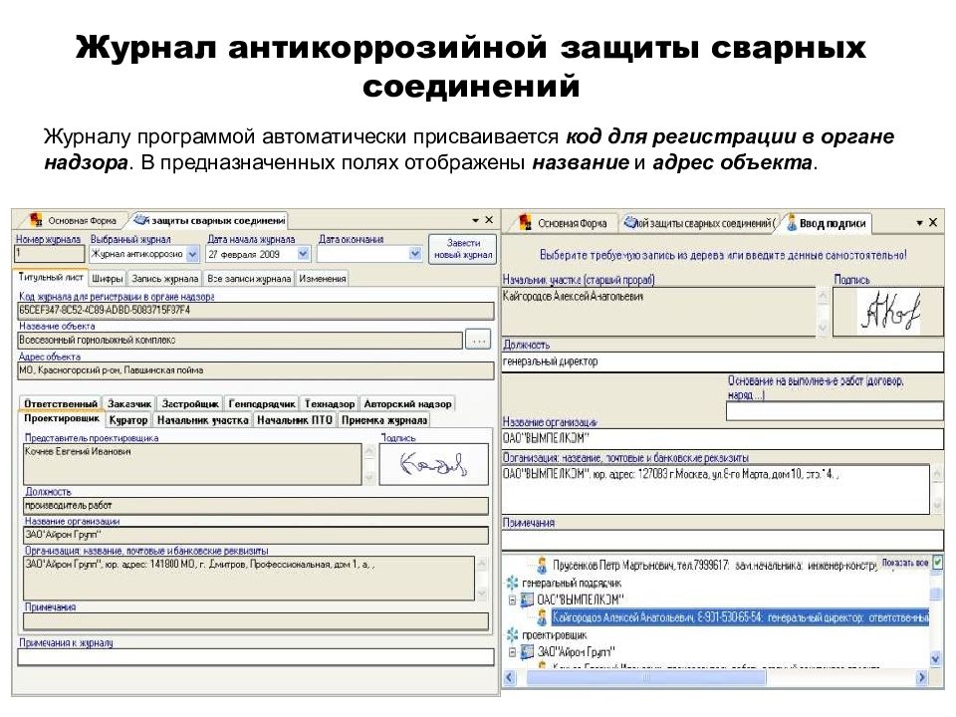The height and width of the screenshot is (717, 956).
Task: Select Ввод подписи tab
Action: (x=827, y=223)
